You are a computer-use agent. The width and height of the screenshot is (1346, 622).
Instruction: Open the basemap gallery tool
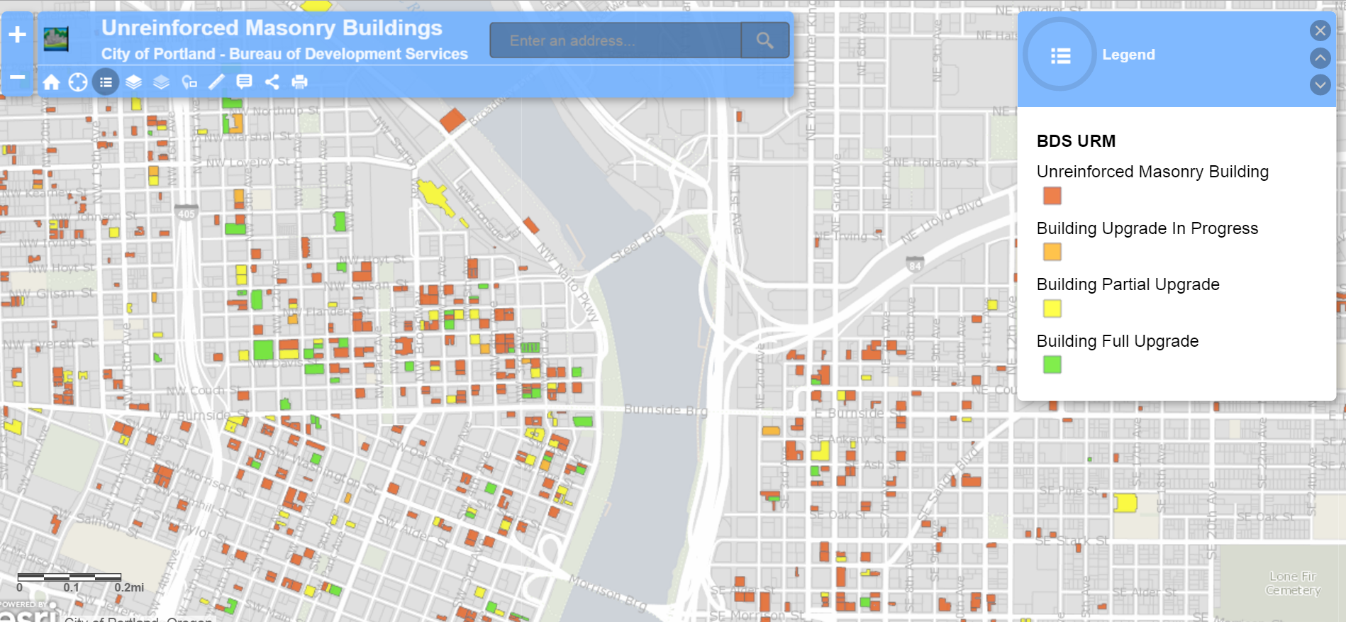click(161, 82)
